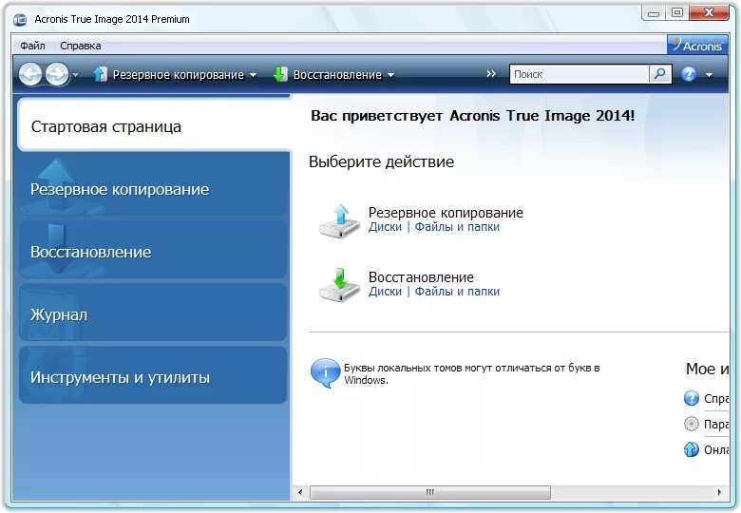Image resolution: width=741 pixels, height=513 pixels.
Task: Open Восстановление toolbar dropdown
Action: (390, 75)
